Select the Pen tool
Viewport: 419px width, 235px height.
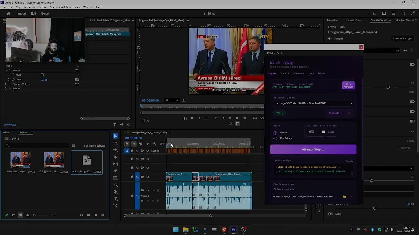(x=115, y=171)
